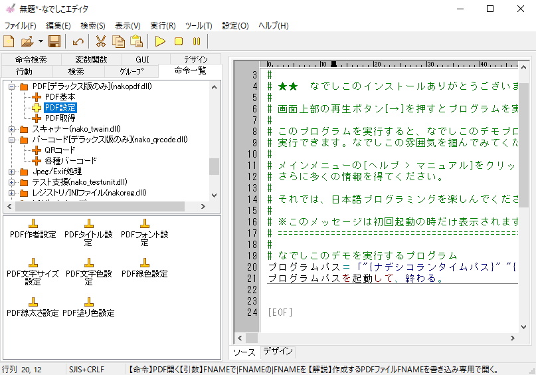Open the ヘルプ(H) menu
The height and width of the screenshot is (375, 536).
click(x=273, y=26)
